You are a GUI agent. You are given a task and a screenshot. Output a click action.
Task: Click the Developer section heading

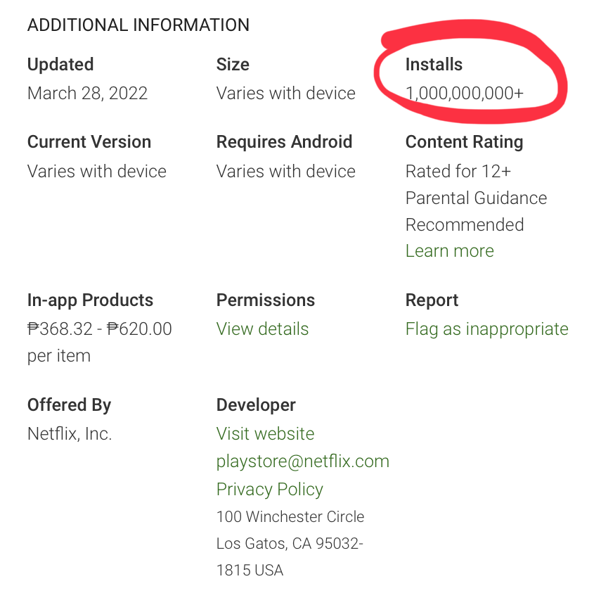[256, 405]
